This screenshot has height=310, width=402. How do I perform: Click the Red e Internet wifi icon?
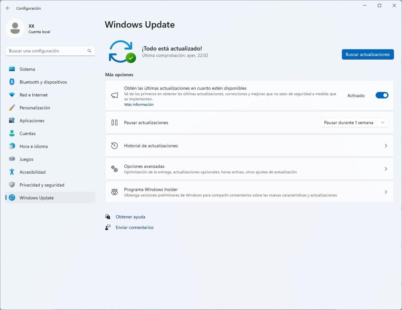coord(12,95)
